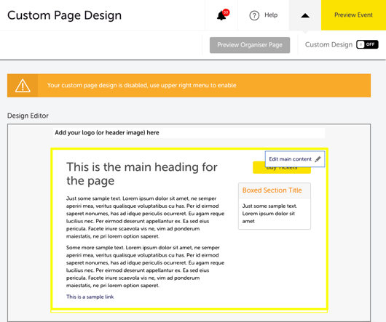Image resolution: width=386 pixels, height=322 pixels.
Task: Click the Help text label
Action: [271, 15]
